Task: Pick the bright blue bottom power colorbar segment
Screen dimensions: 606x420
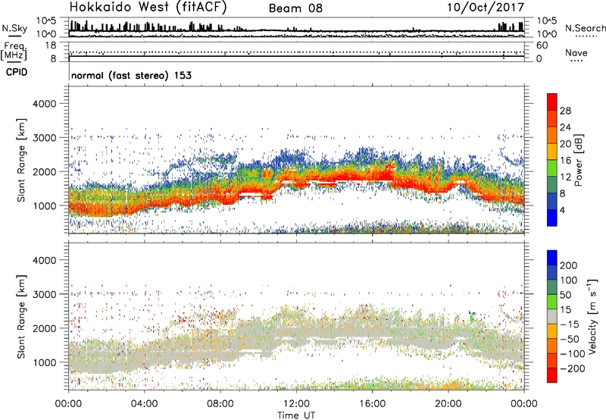Action: pos(552,218)
